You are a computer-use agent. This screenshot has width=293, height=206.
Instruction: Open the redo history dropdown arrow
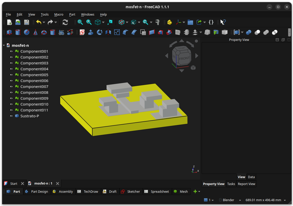pyautogui.click(x=56, y=22)
